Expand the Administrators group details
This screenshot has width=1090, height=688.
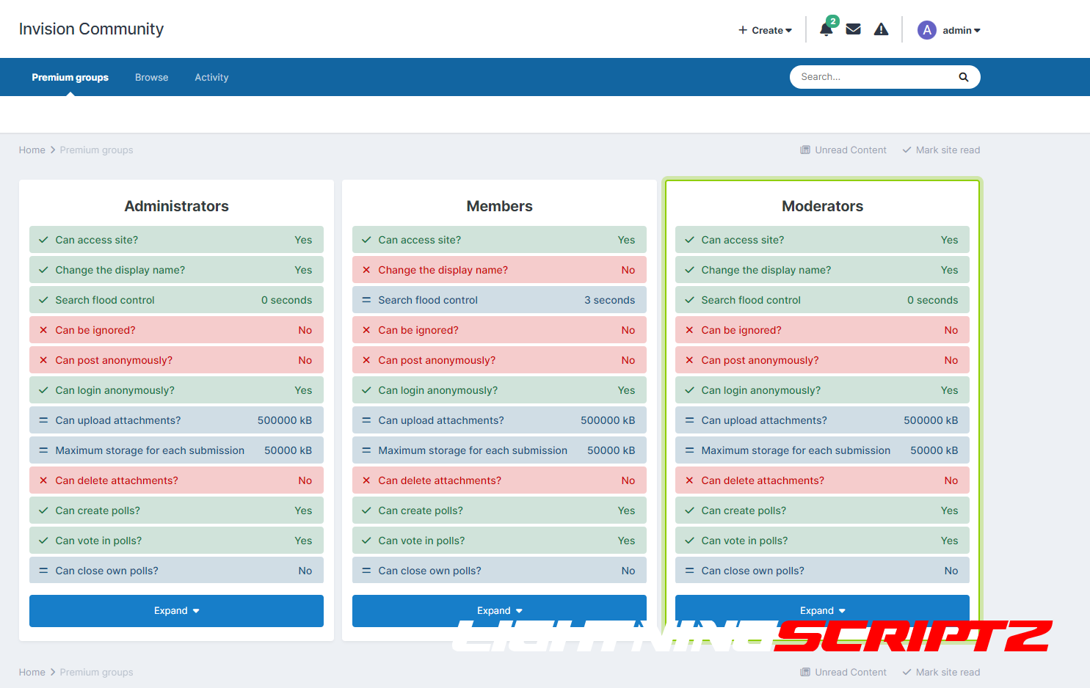176,611
